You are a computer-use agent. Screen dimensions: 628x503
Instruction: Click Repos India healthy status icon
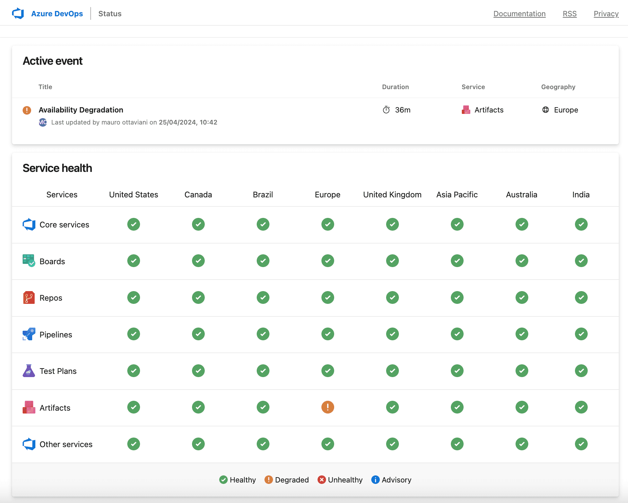[581, 297]
